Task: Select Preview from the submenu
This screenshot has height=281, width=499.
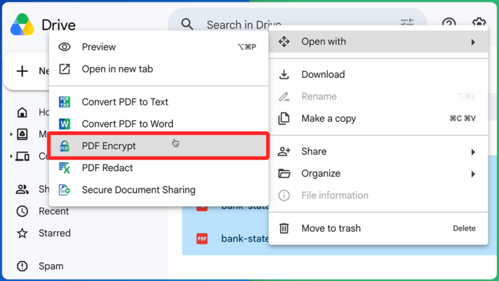Action: [x=158, y=47]
